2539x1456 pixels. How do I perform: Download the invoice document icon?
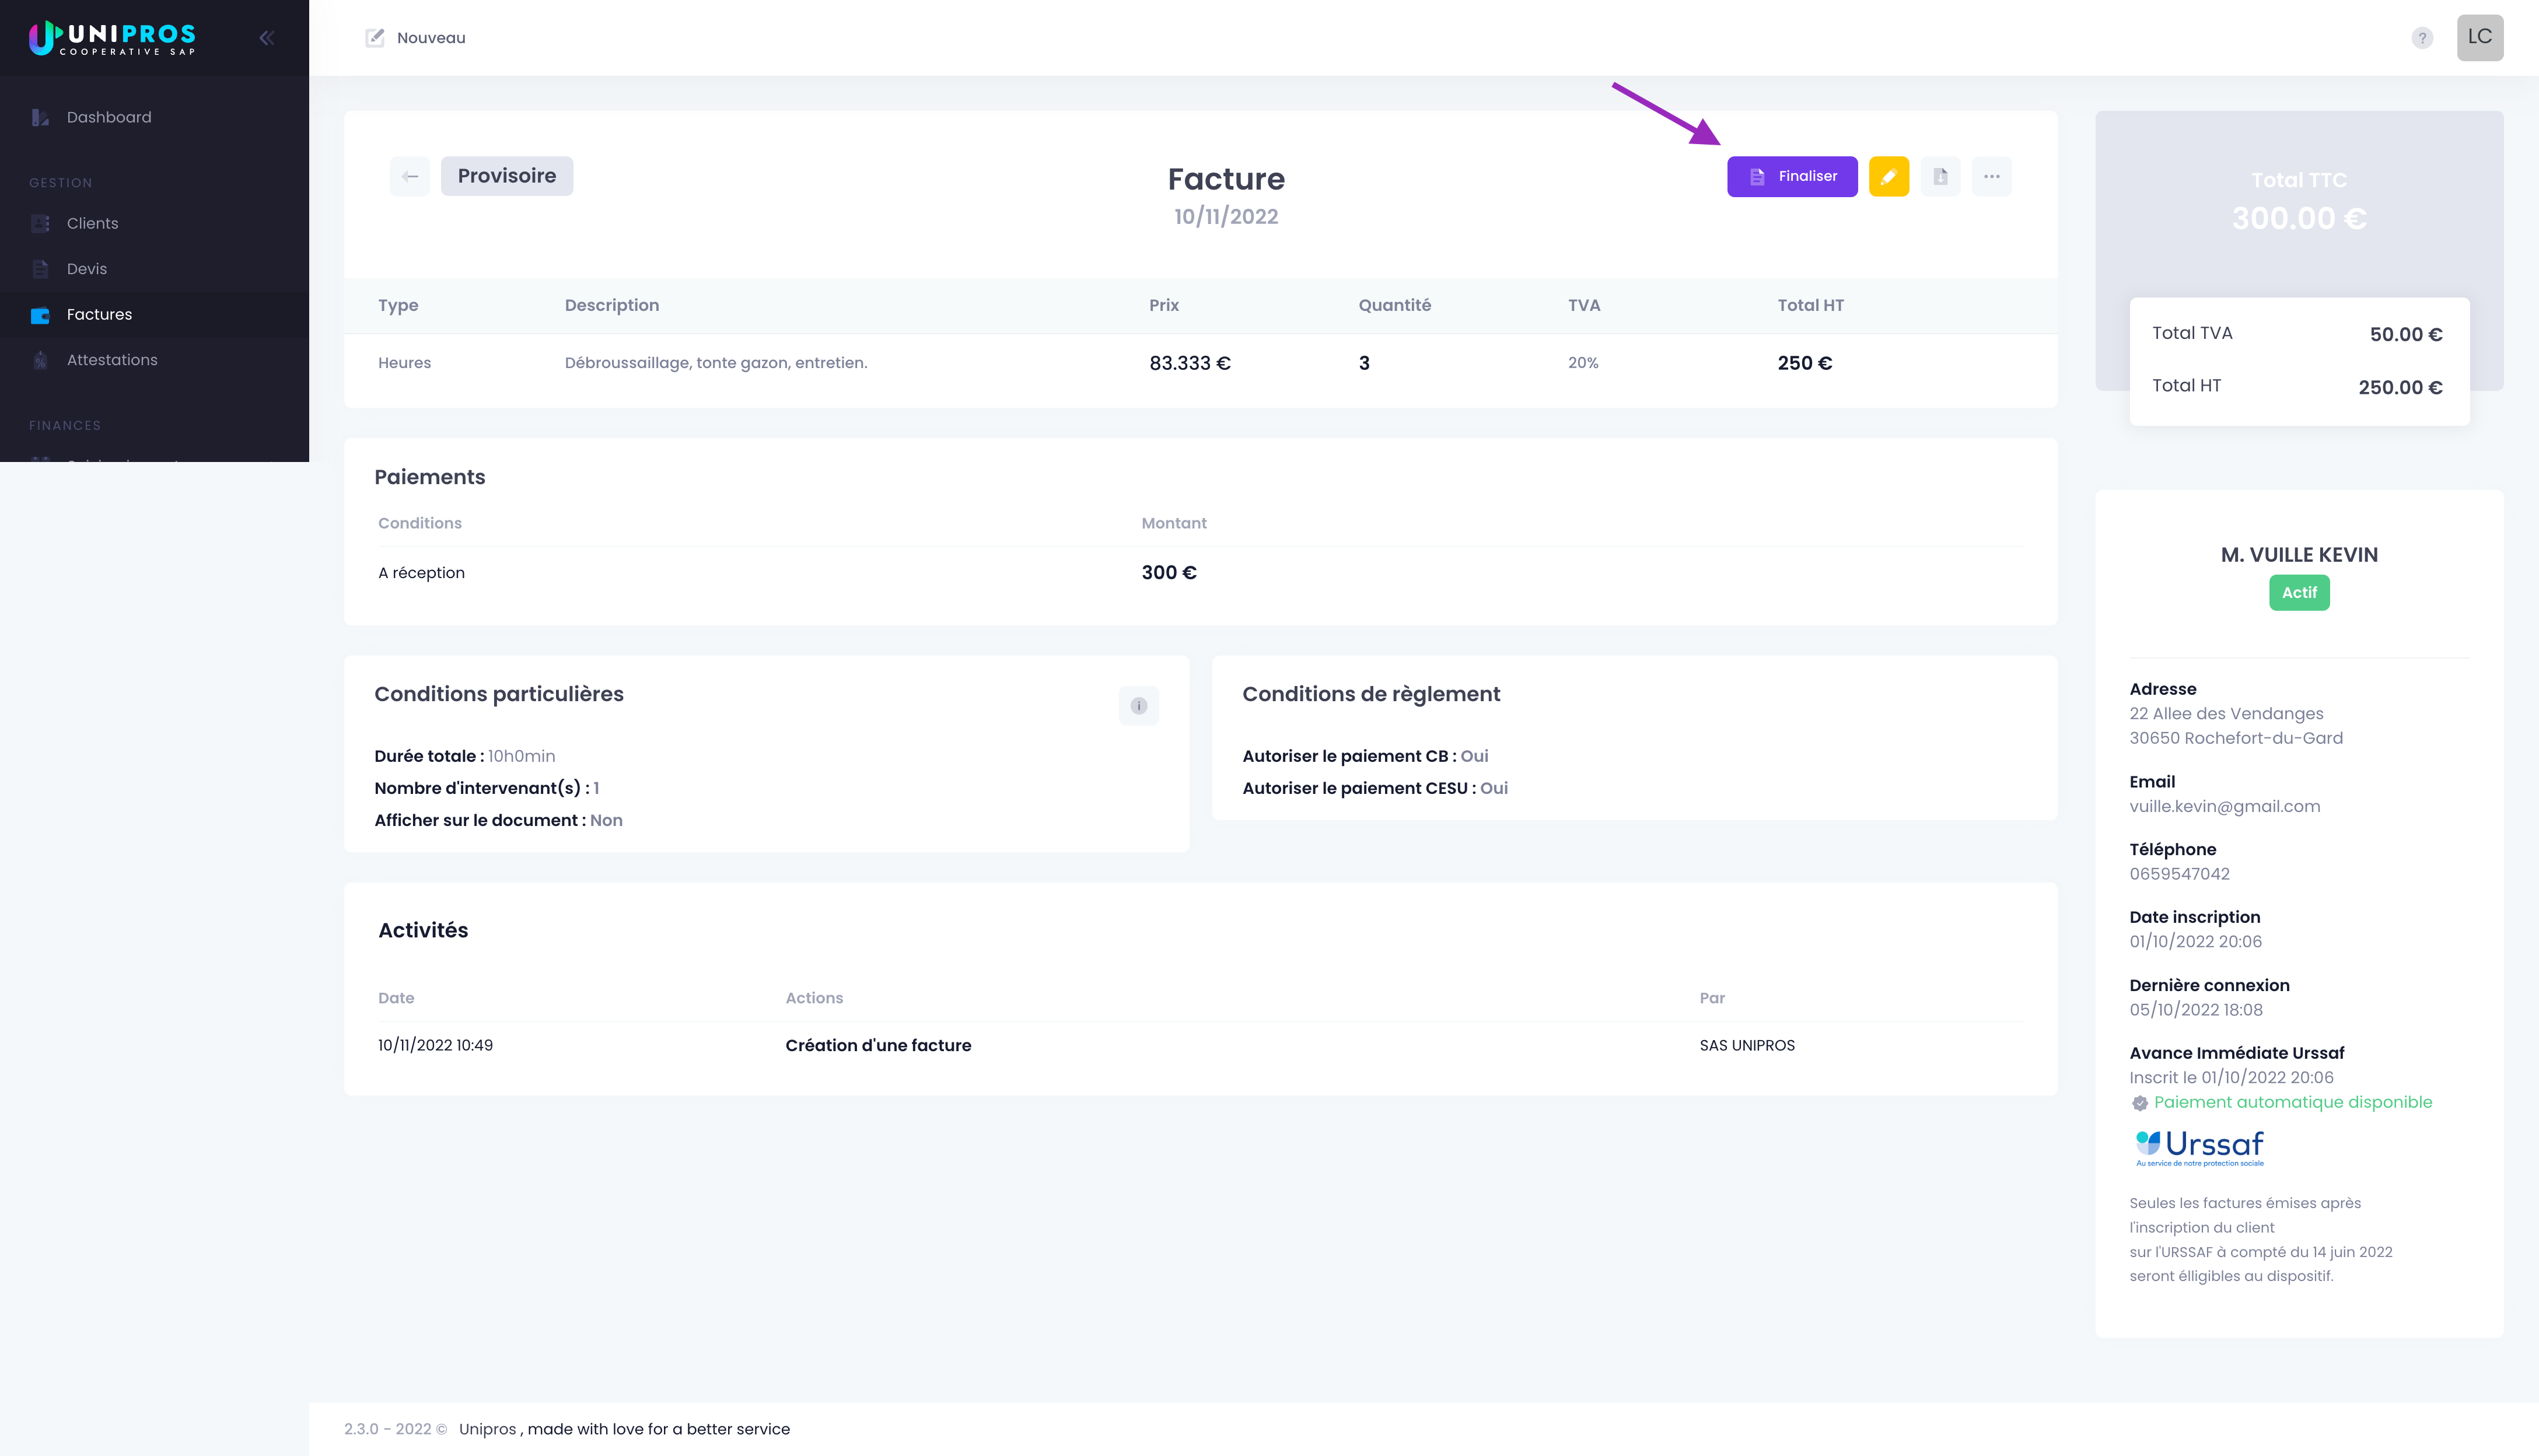tap(1940, 176)
